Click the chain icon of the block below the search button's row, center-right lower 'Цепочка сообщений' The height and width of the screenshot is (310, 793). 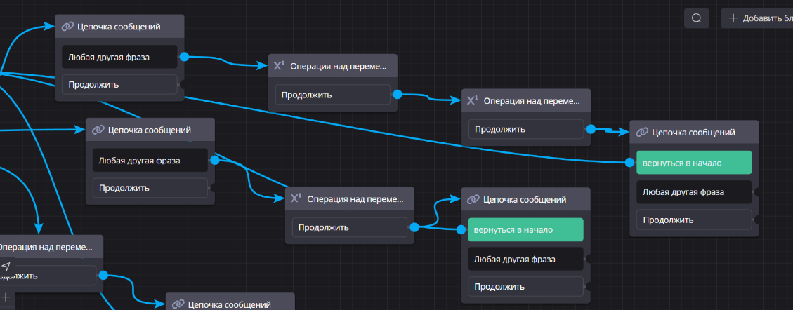pos(473,200)
